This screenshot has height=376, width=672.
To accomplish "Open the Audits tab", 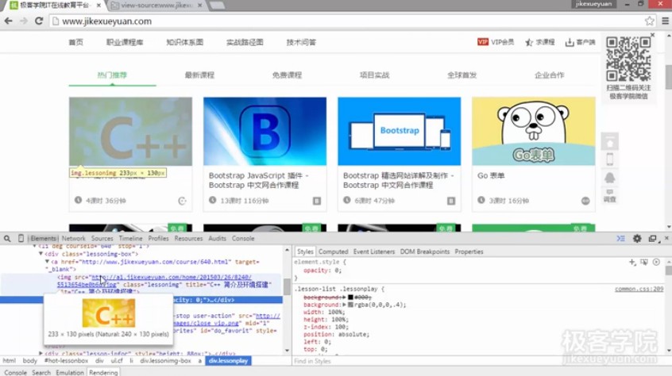I will tap(217, 238).
